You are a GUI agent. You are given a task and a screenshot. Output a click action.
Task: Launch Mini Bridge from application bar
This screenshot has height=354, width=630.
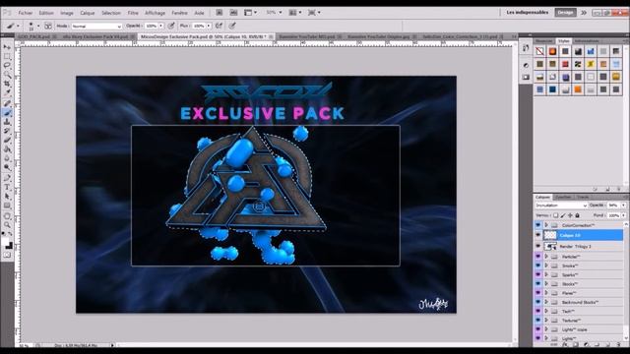point(233,13)
